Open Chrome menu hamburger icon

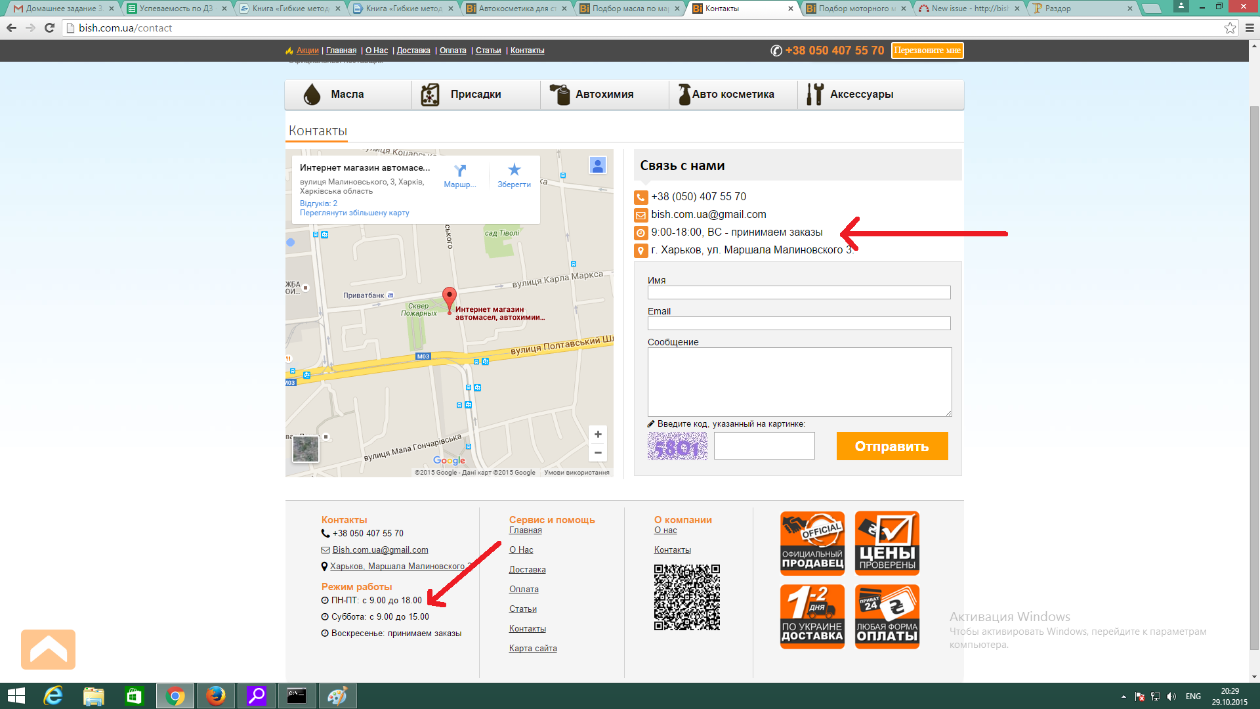click(1249, 28)
